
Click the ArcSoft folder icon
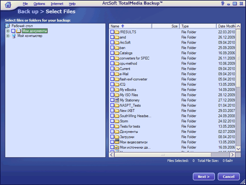point(117,42)
